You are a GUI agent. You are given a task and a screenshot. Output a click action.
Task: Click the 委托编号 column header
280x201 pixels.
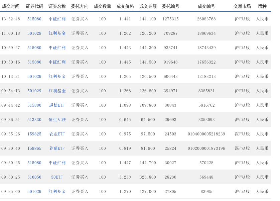click(x=170, y=6)
